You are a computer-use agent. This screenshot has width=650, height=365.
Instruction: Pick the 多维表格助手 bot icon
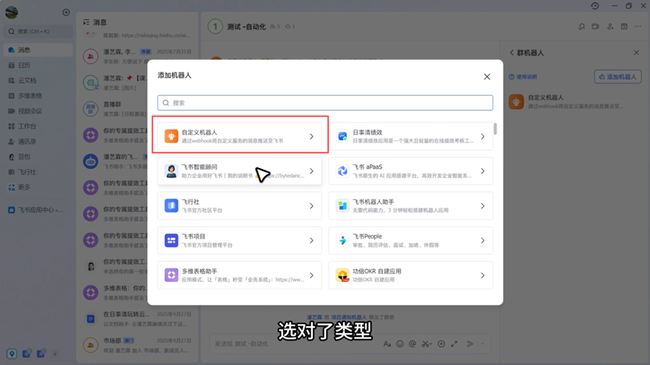pos(171,275)
